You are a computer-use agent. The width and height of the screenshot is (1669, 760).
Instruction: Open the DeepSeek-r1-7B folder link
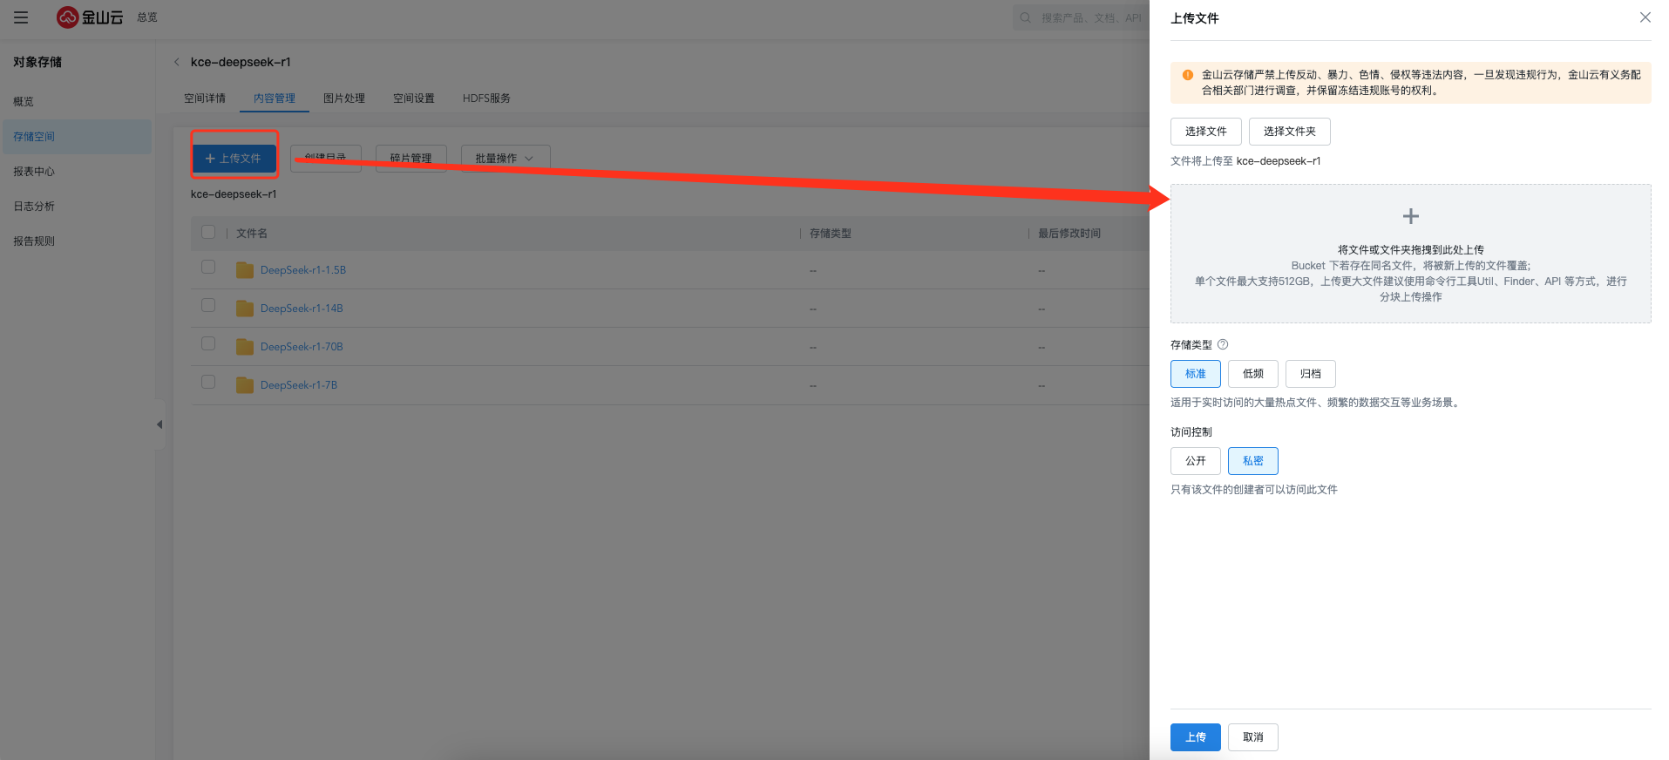pos(299,385)
